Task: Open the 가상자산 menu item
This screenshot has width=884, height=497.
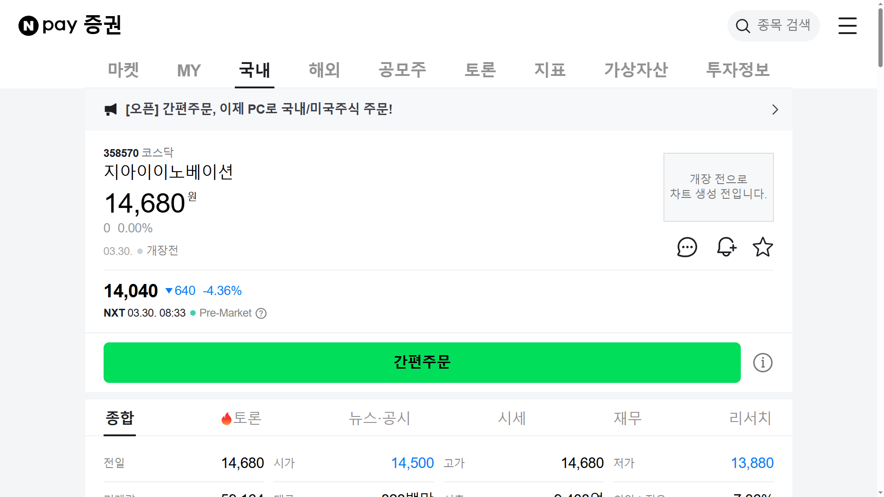Action: coord(635,70)
